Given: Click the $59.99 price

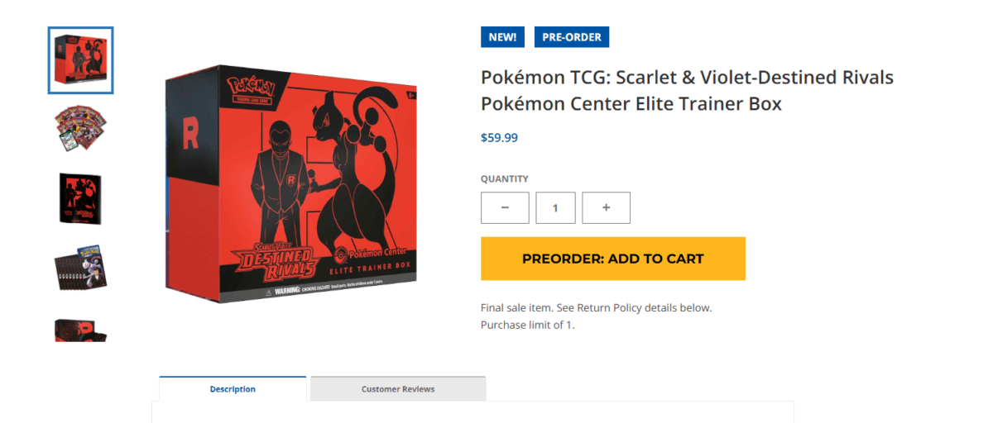Looking at the screenshot, I should 499,138.
